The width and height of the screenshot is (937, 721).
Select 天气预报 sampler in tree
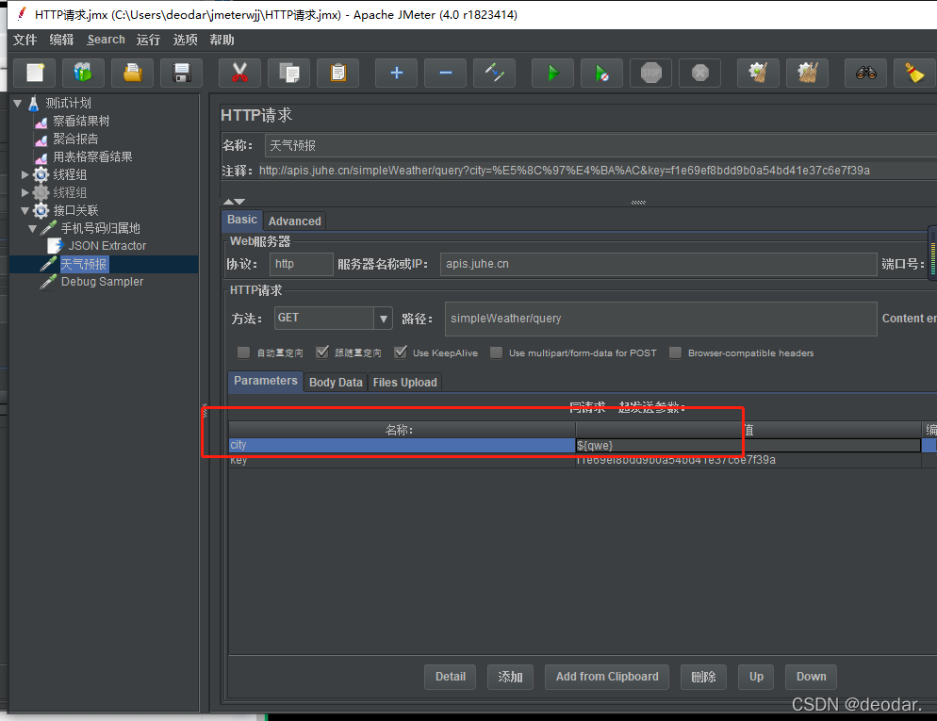[x=84, y=264]
